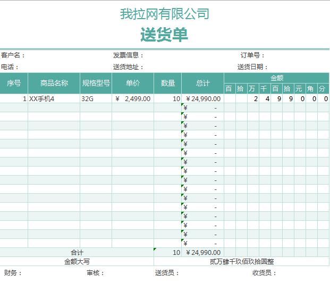Select the 送货地址 field

128,67
